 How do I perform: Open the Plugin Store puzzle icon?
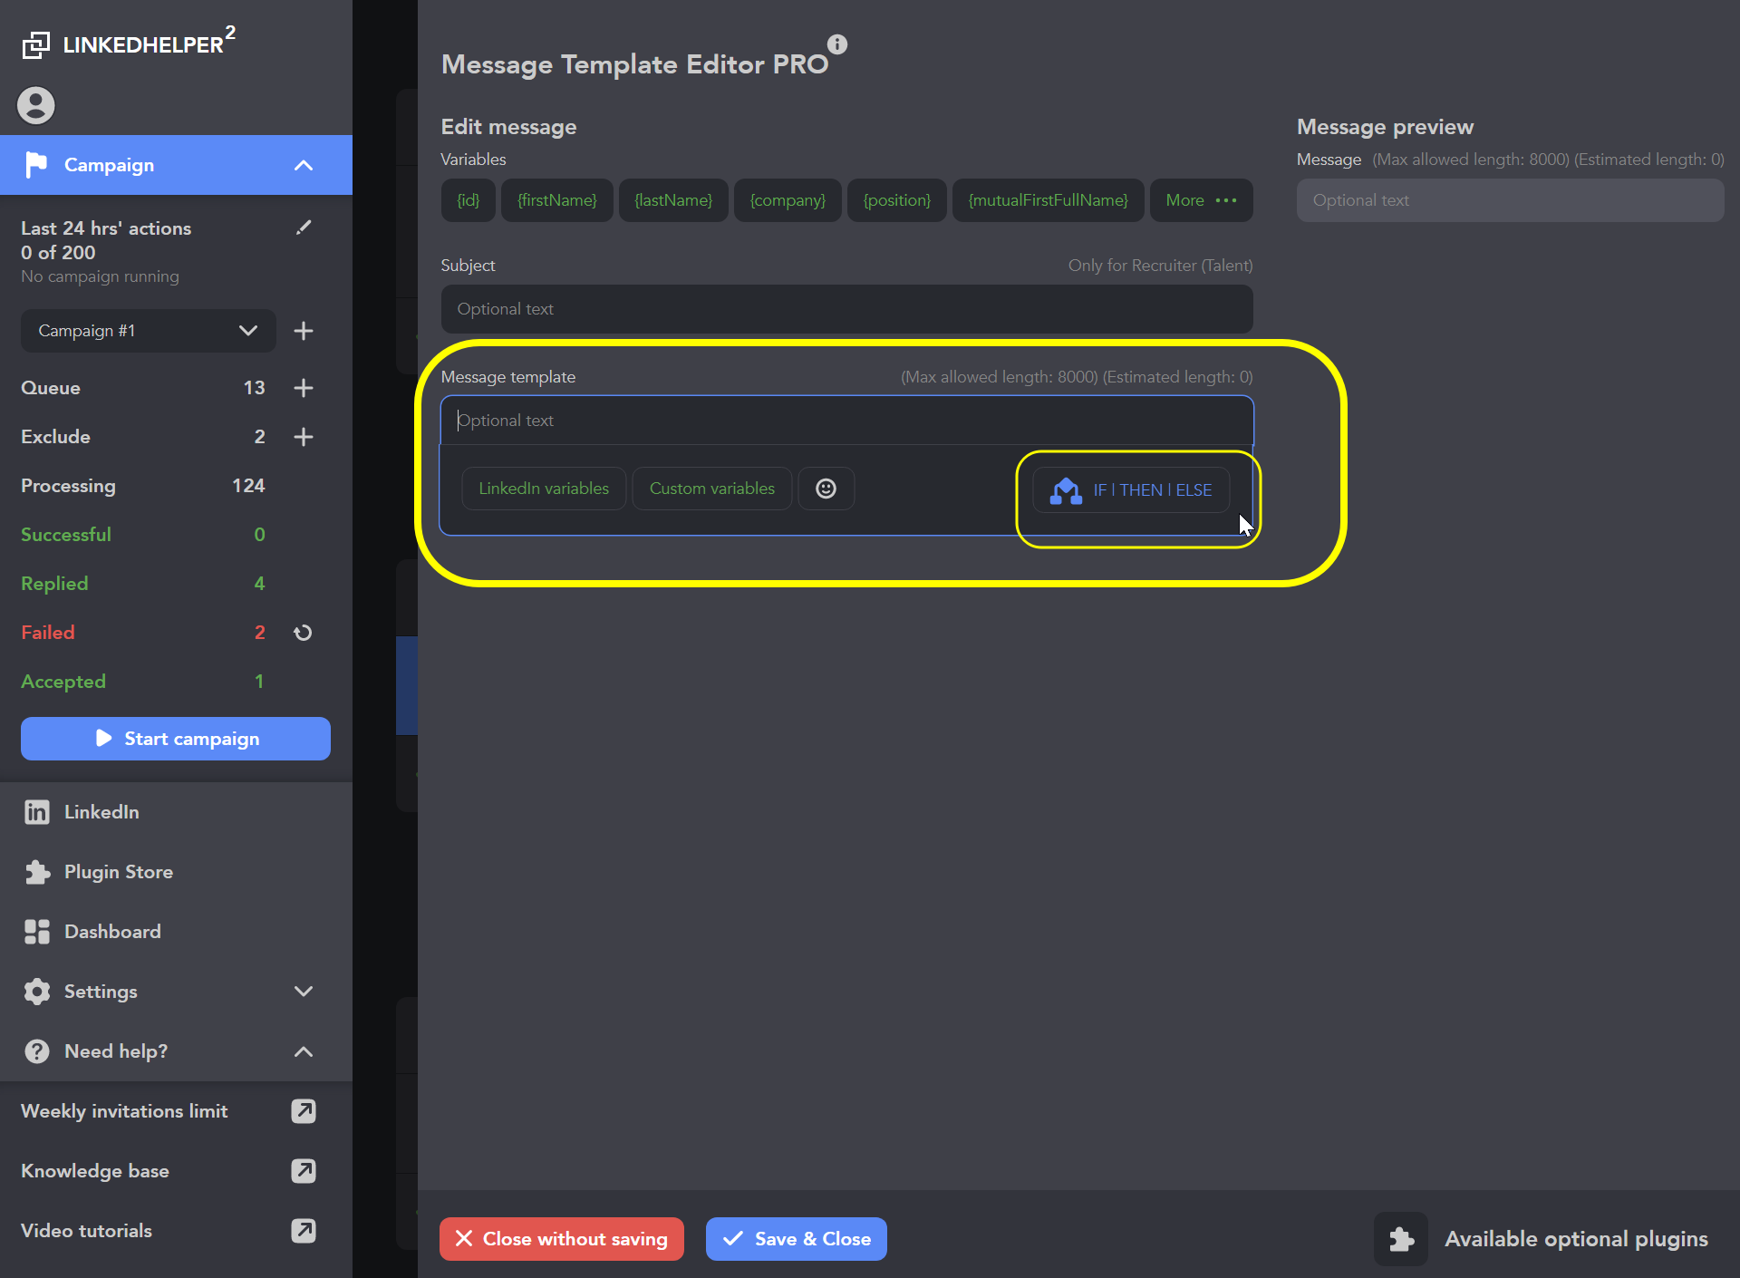point(37,872)
